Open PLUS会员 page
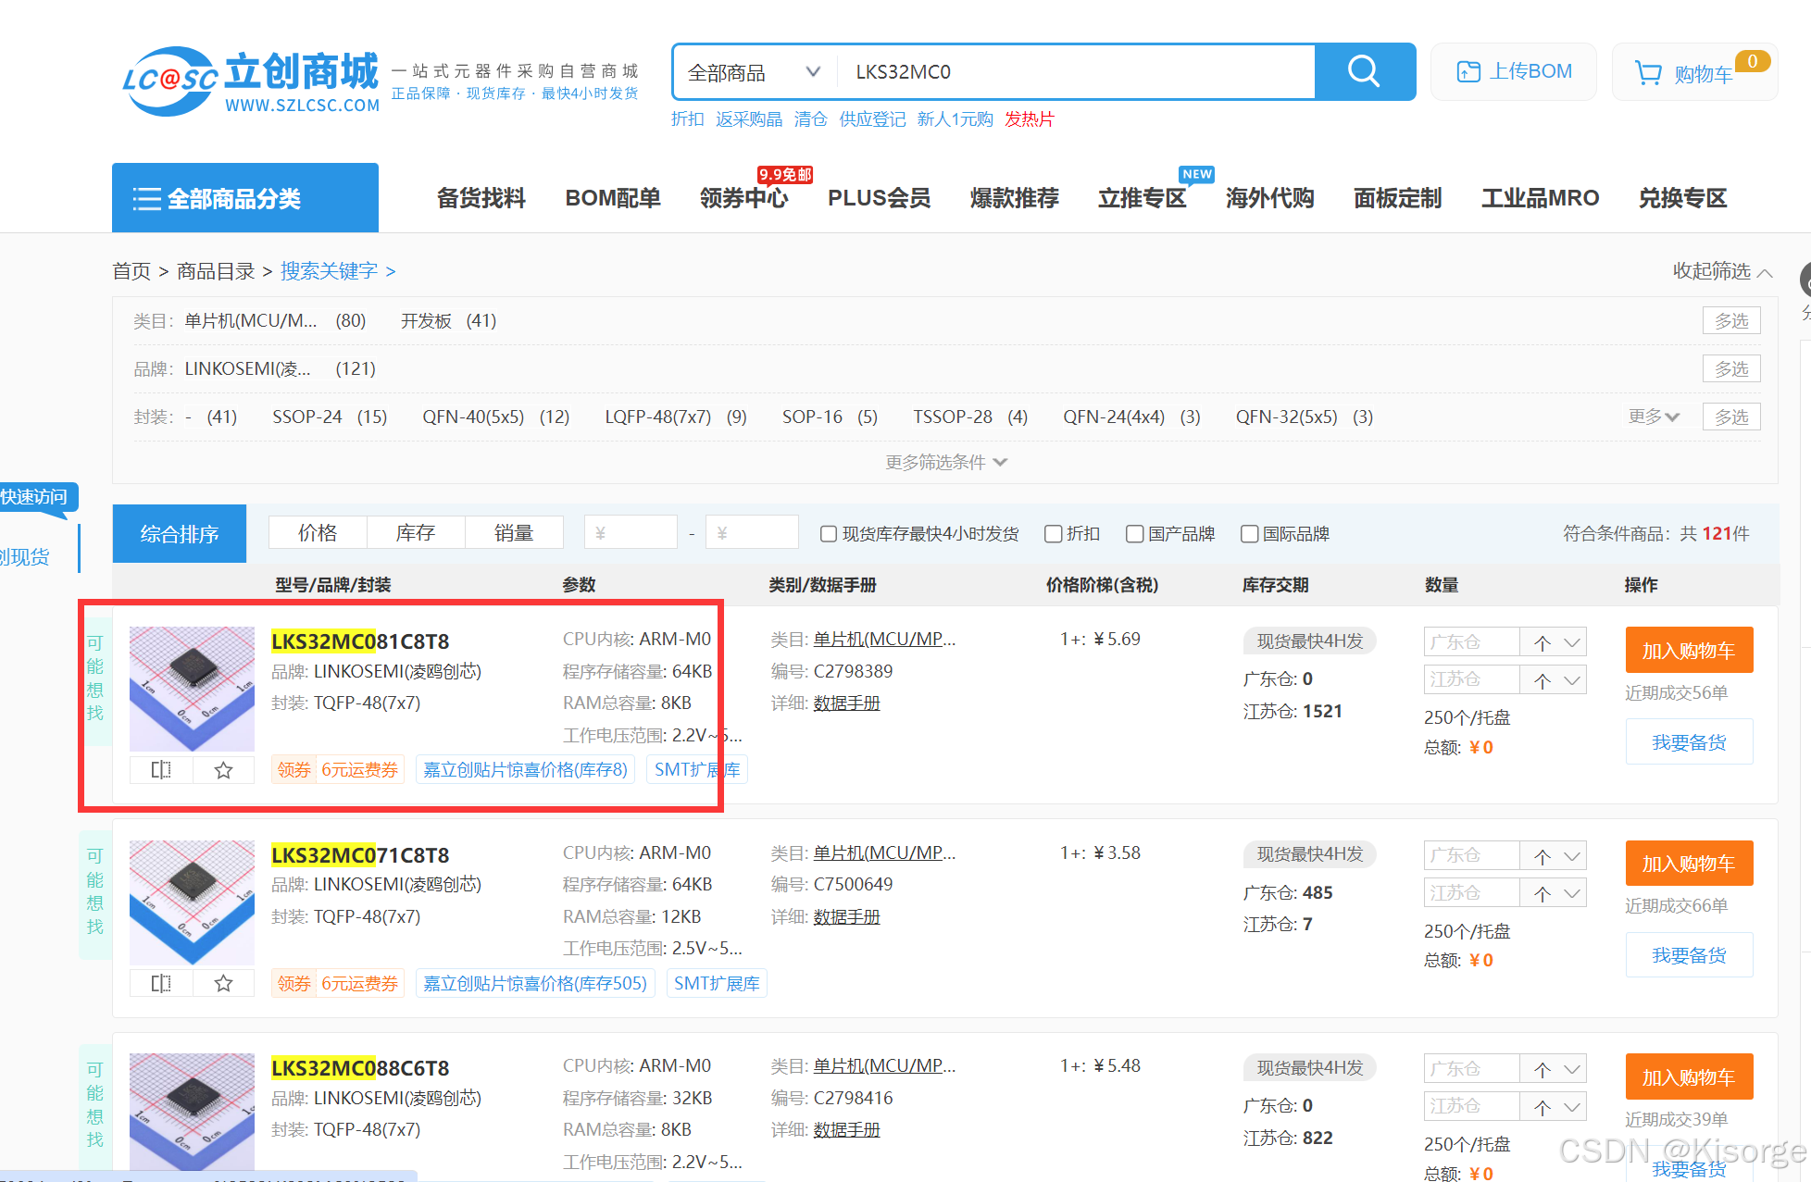Viewport: 1811px width, 1182px height. click(879, 198)
